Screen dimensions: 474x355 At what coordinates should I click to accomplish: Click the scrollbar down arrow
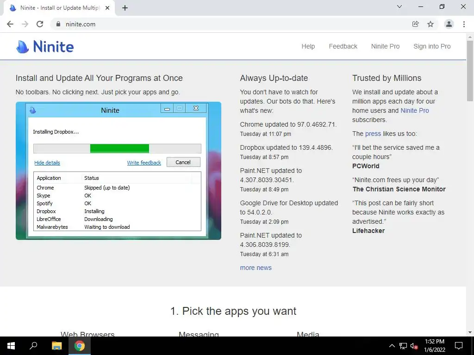pyautogui.click(x=470, y=333)
